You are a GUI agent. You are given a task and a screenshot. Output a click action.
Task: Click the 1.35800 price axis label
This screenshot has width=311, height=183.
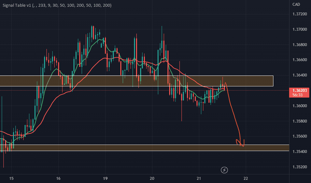pos(300,121)
